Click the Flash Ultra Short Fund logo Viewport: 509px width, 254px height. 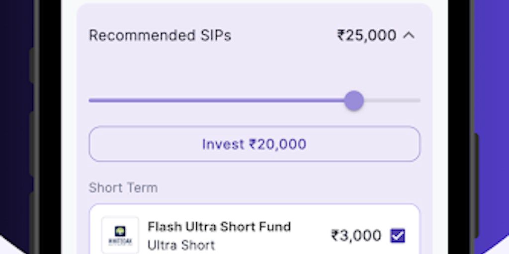tap(120, 235)
